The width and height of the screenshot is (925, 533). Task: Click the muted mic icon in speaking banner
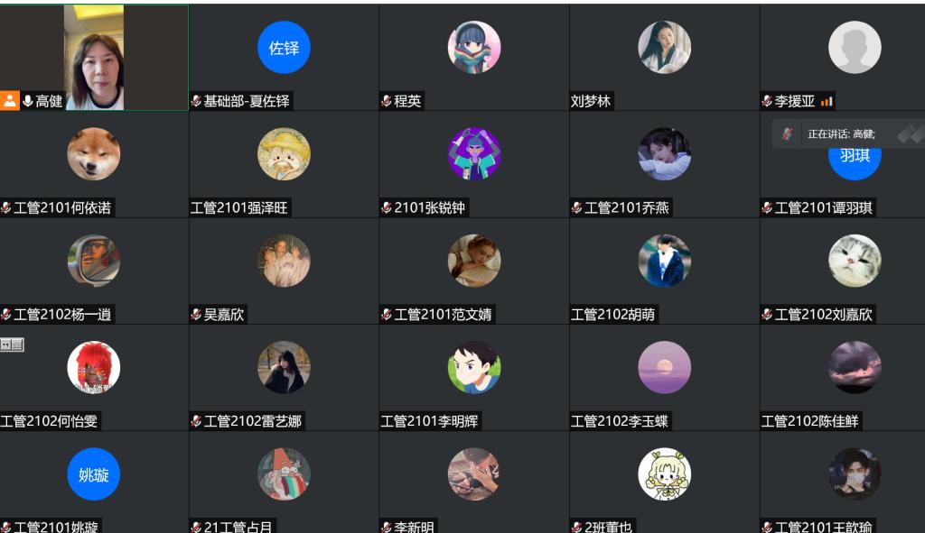787,133
